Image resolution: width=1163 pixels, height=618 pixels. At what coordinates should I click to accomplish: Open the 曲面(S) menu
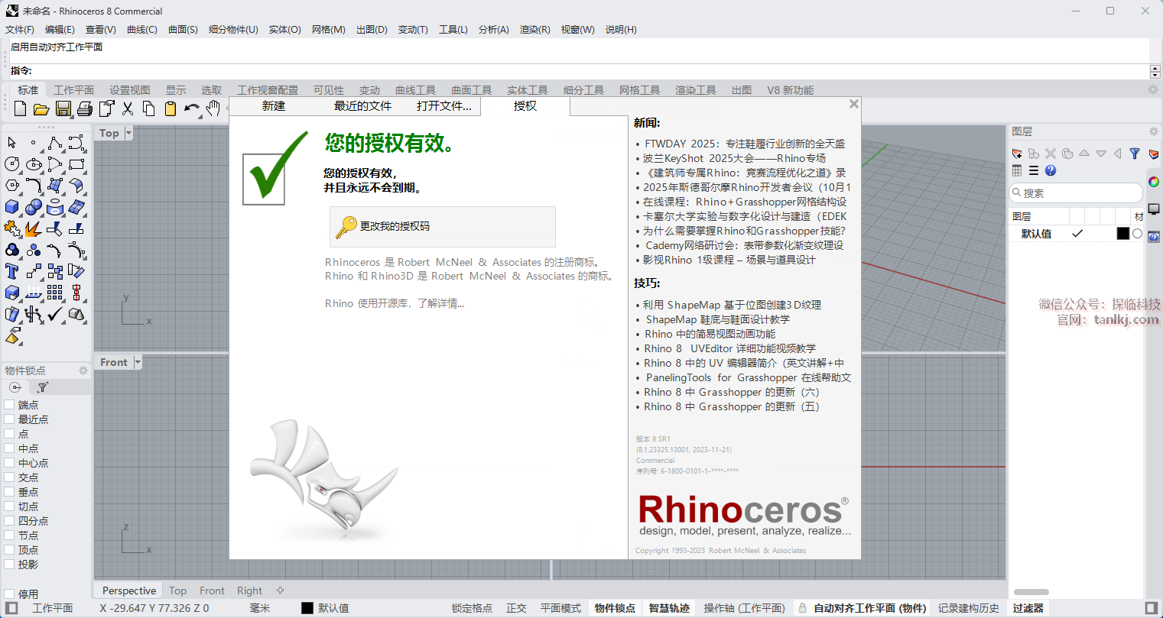point(183,29)
